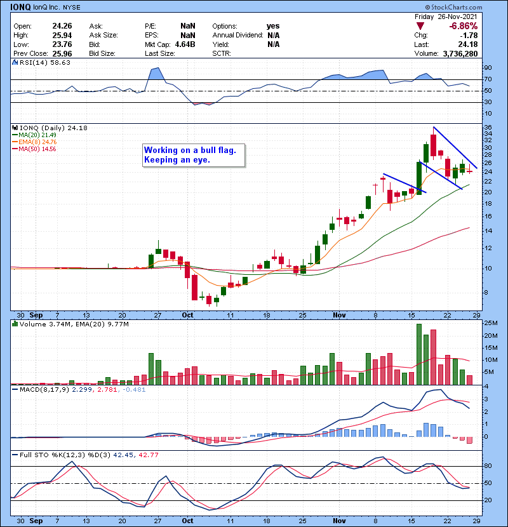Screen dimensions: 508x527
Task: Click the candlestick icon beside IONQ (Daily)
Action: click(x=15, y=128)
